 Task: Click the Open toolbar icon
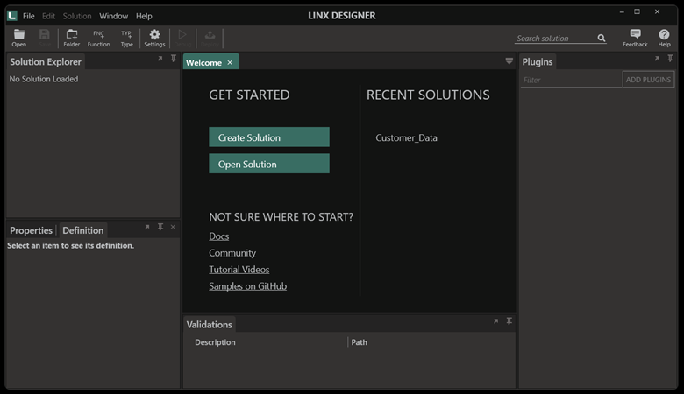(18, 38)
